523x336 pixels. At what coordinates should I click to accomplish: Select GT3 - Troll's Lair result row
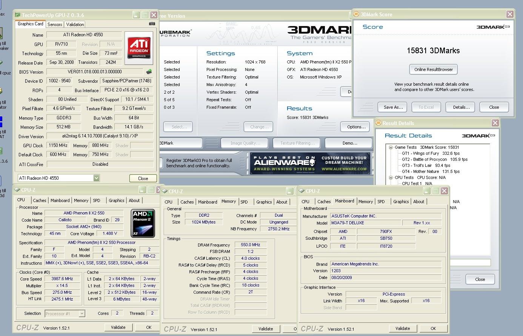pyautogui.click(x=426, y=165)
